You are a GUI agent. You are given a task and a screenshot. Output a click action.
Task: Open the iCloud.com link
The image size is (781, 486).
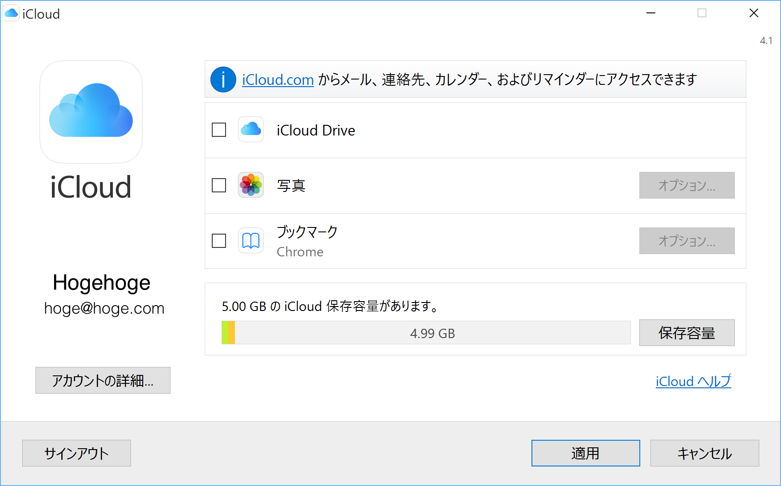pos(278,80)
